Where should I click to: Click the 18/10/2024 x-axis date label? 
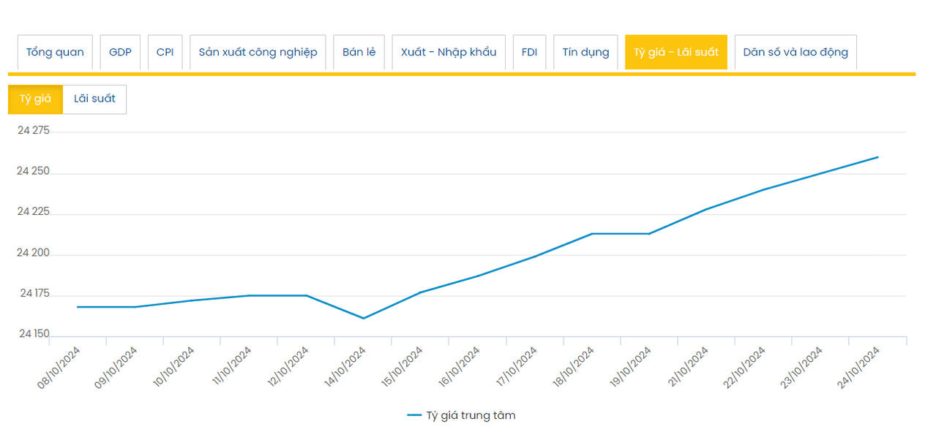coord(574,368)
